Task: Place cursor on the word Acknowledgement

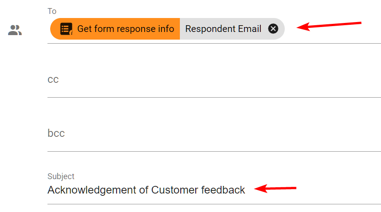Action: pyautogui.click(x=92, y=190)
